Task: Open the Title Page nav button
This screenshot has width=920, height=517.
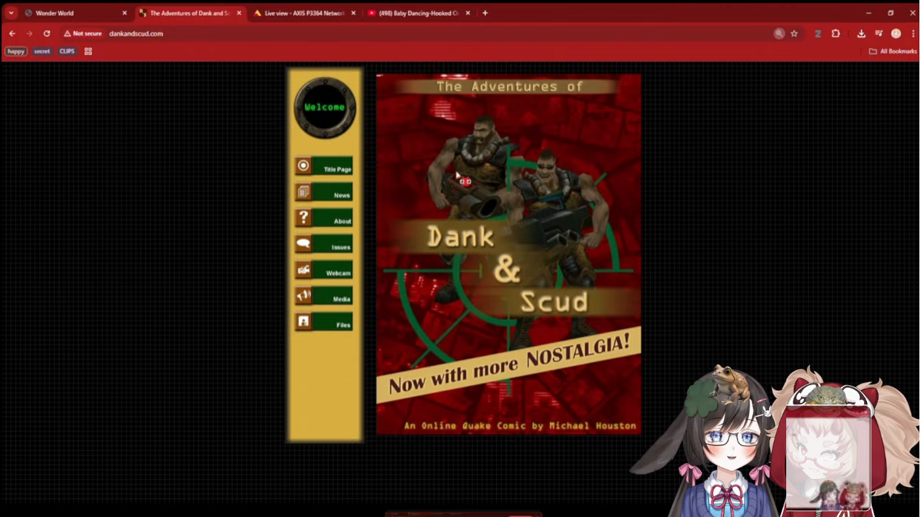Action: coord(323,166)
